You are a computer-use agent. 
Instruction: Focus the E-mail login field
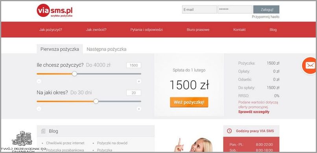click(x=199, y=9)
